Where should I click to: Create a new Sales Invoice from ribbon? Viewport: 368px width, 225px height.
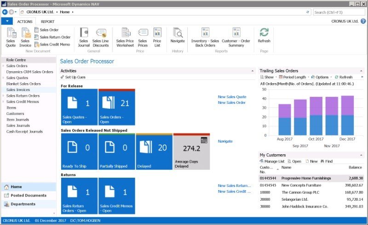(x=25, y=38)
